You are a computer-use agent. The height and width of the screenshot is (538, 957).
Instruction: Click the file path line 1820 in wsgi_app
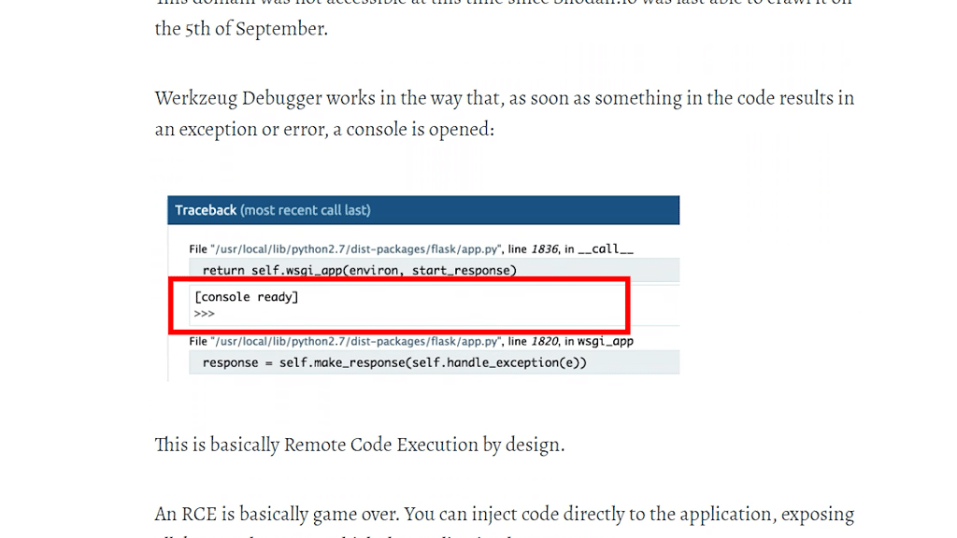[x=411, y=341]
